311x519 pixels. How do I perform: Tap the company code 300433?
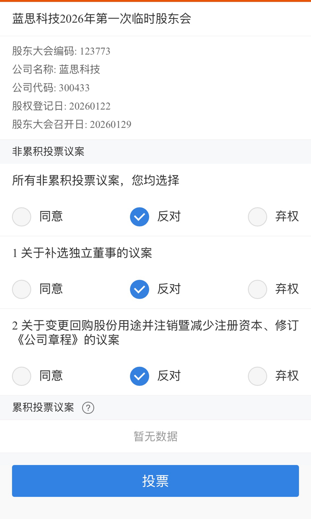(74, 88)
